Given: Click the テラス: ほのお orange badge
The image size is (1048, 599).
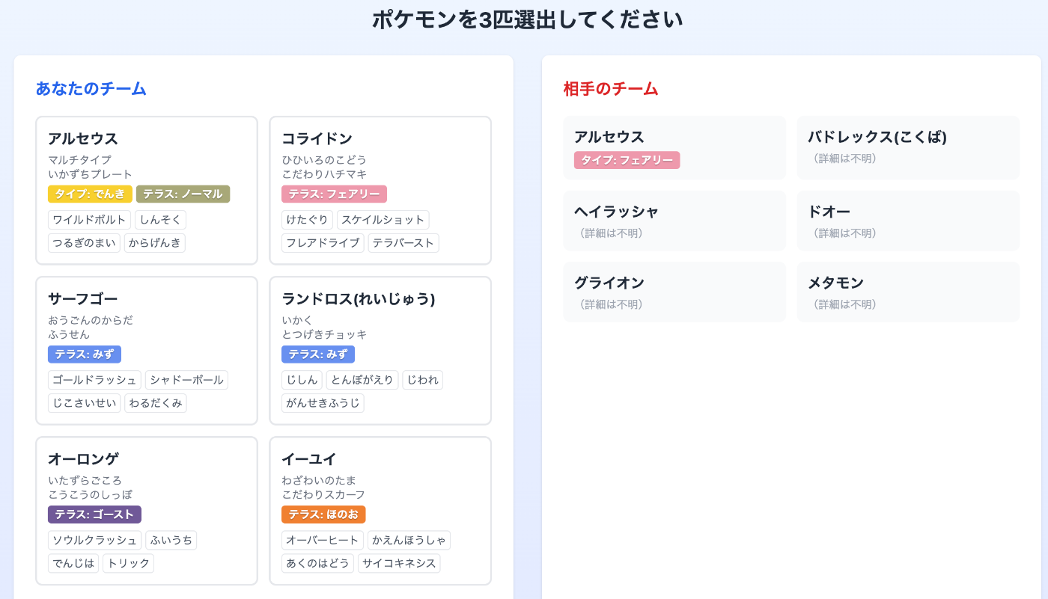Looking at the screenshot, I should pyautogui.click(x=323, y=514).
